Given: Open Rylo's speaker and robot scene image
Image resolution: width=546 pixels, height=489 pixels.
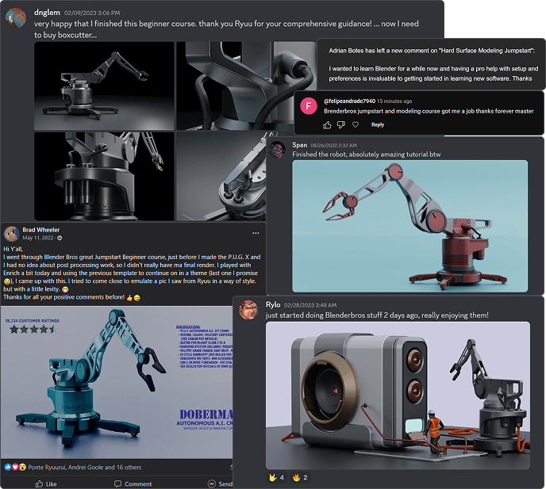Looking at the screenshot, I should click(398, 395).
